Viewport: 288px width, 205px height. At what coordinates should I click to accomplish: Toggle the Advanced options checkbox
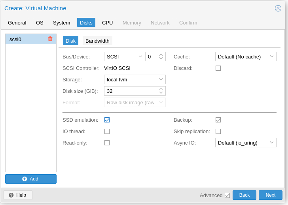tap(227, 195)
